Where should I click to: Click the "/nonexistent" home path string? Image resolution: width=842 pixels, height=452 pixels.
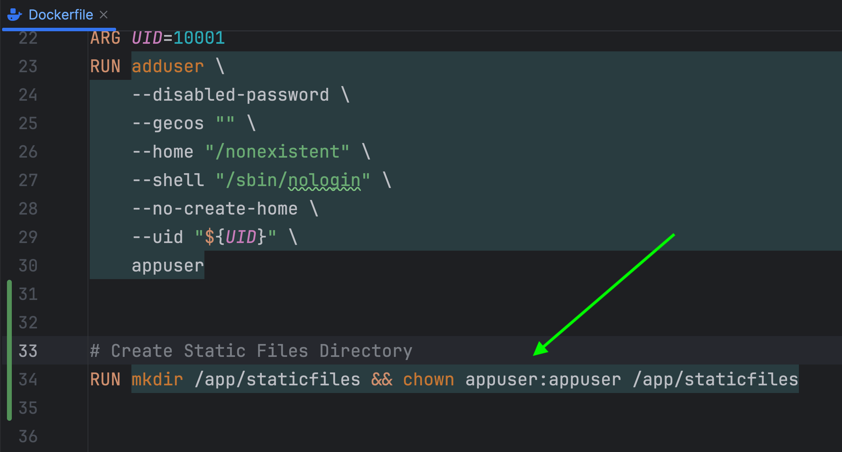click(x=277, y=152)
